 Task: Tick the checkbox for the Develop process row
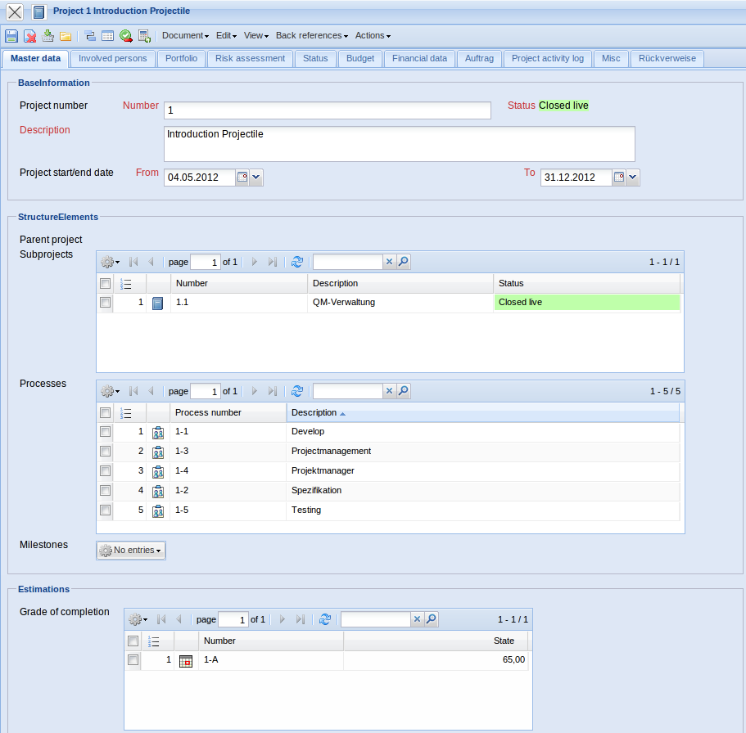[105, 431]
